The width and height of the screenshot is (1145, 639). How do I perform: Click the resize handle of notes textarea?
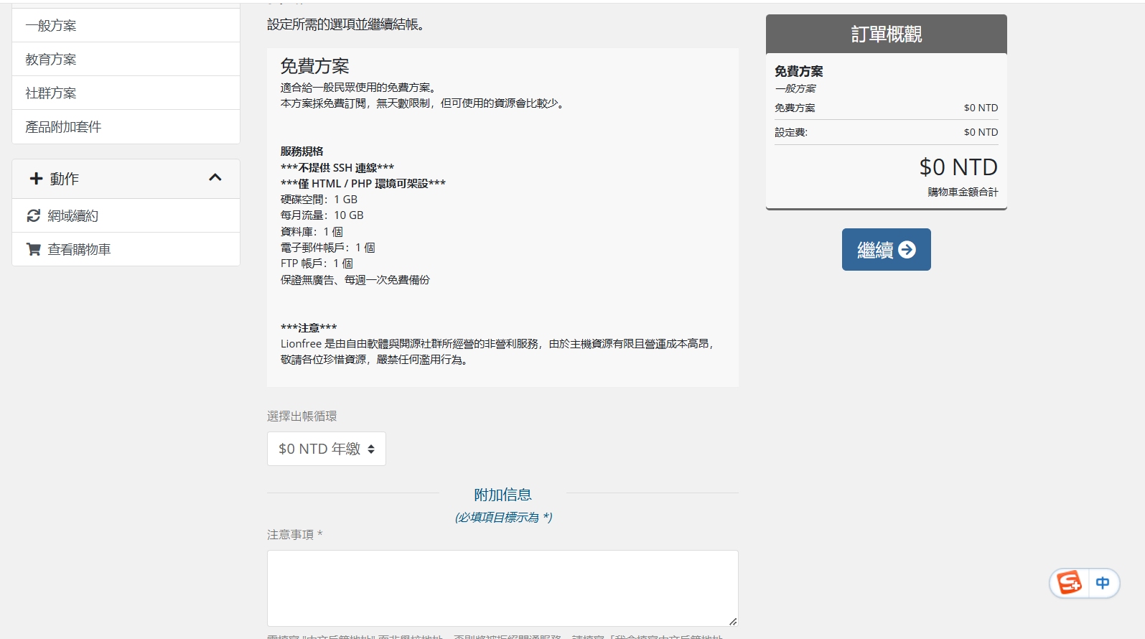coord(733,621)
